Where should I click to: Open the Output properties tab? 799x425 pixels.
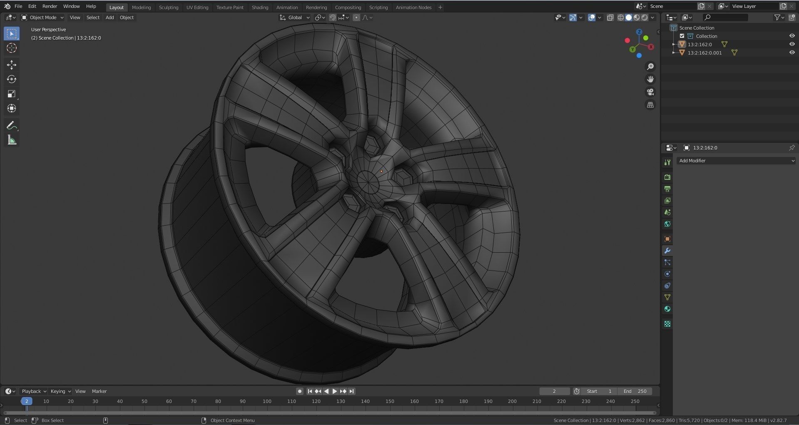pos(667,189)
